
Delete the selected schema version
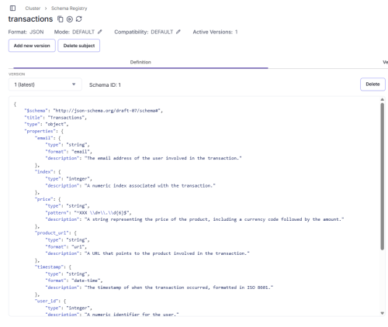[x=372, y=84]
